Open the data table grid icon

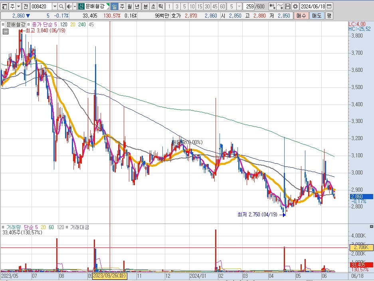pyautogui.click(x=6, y=32)
